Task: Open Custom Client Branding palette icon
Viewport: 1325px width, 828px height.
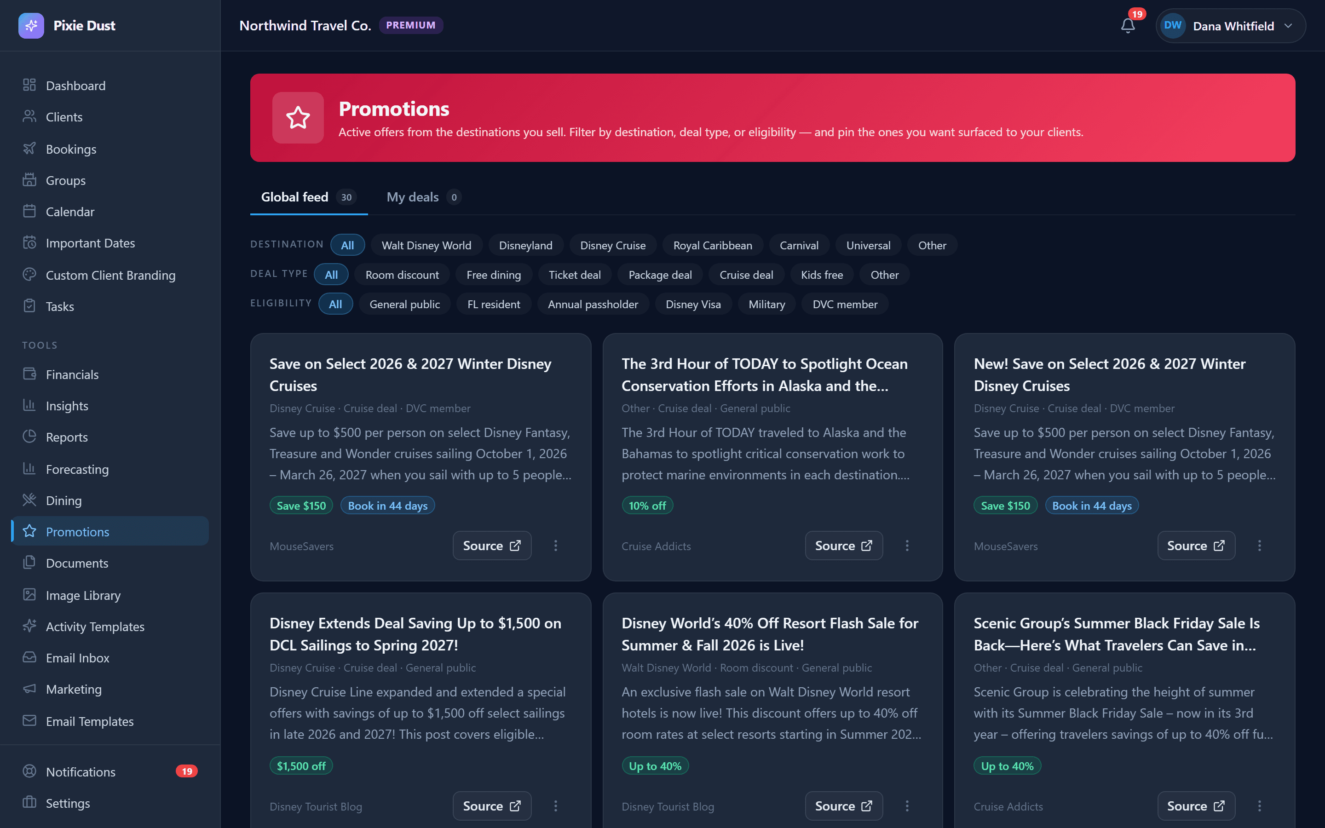Action: (x=29, y=274)
